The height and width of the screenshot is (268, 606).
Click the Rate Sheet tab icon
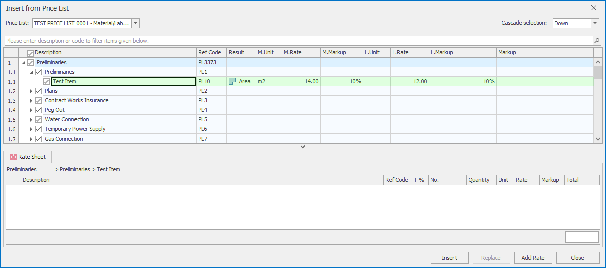(x=13, y=157)
